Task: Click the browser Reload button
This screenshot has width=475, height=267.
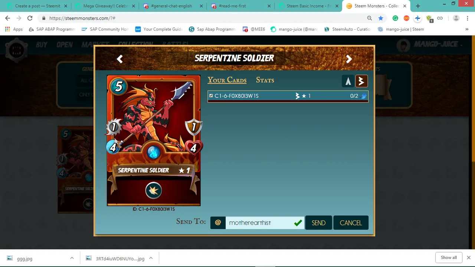Action: click(x=30, y=18)
